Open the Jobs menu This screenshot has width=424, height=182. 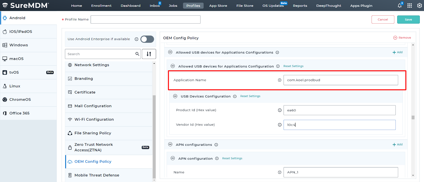click(173, 6)
